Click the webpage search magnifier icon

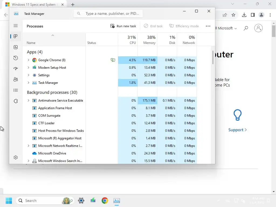point(246,28)
